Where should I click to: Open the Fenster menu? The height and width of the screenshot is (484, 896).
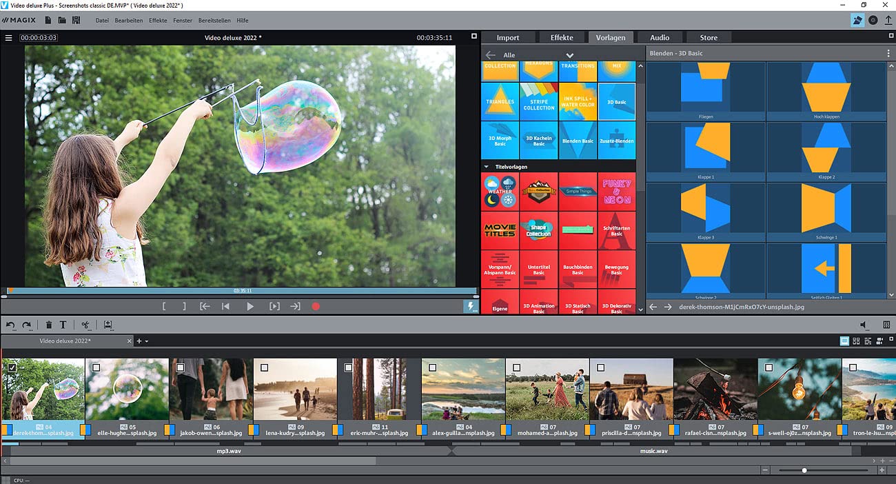point(183,20)
